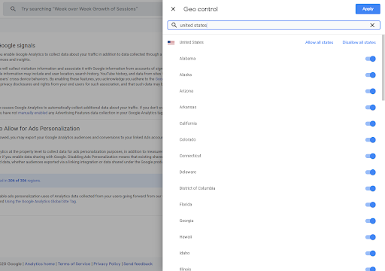Turn off the Florida toggle
Viewport: 385px width, 271px height.
tap(370, 205)
